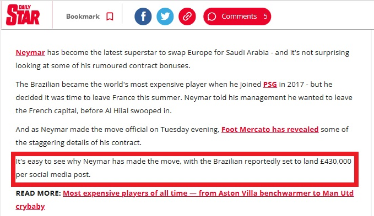Click the bookmark ribbon icon

click(110, 16)
